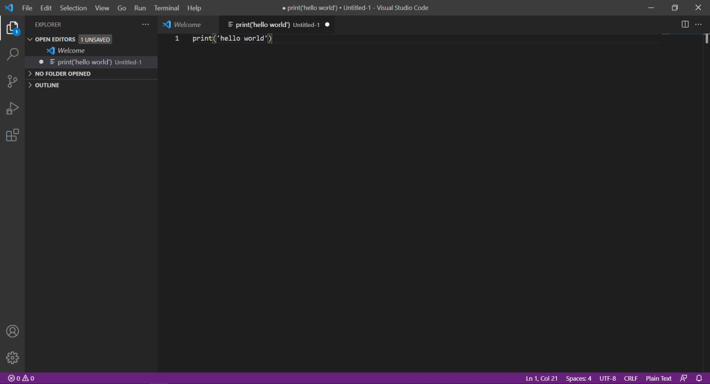Expand the Outline section
This screenshot has height=384, width=710.
[30, 85]
